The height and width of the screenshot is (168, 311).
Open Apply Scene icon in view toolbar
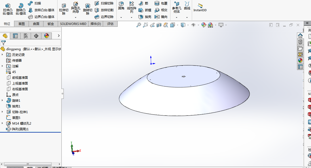tap(211, 25)
